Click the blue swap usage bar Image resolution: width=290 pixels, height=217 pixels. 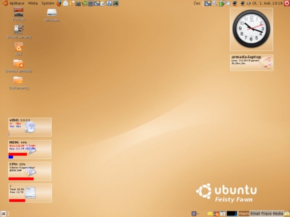[x=11, y=157]
